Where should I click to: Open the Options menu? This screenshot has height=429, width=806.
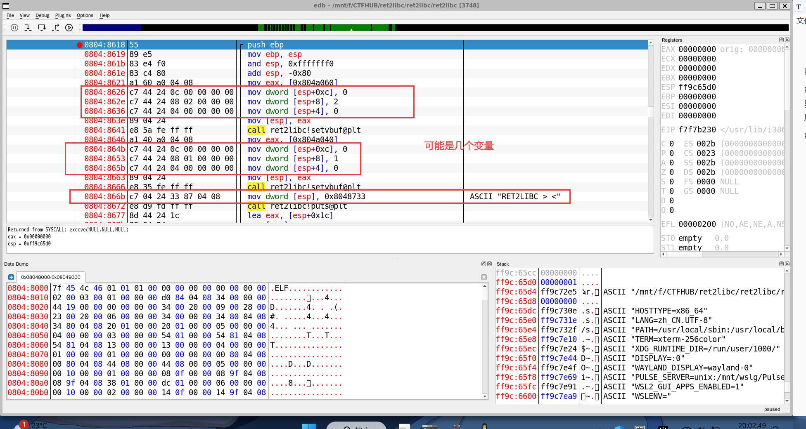(x=85, y=15)
